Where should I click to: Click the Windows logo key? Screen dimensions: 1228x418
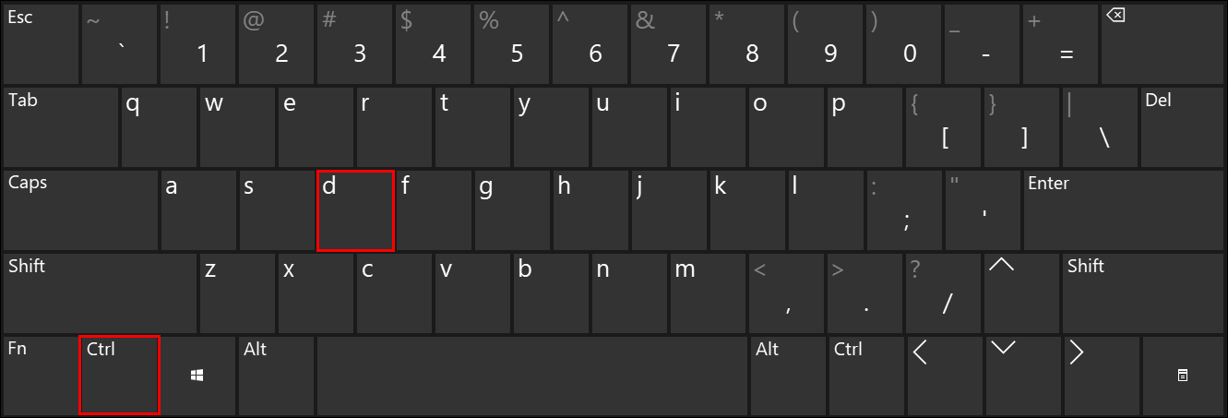point(197,376)
